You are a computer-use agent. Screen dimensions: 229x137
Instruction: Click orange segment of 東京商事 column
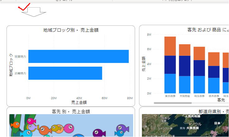point(170,46)
